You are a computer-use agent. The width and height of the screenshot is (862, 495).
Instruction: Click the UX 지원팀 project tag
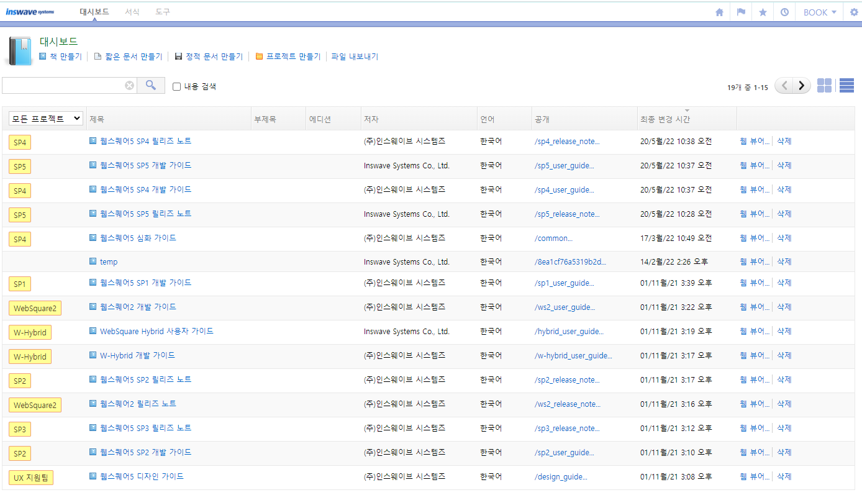coord(32,478)
